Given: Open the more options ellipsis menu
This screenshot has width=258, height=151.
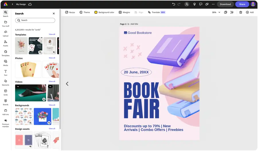Looking at the screenshot, I should pos(213,4).
